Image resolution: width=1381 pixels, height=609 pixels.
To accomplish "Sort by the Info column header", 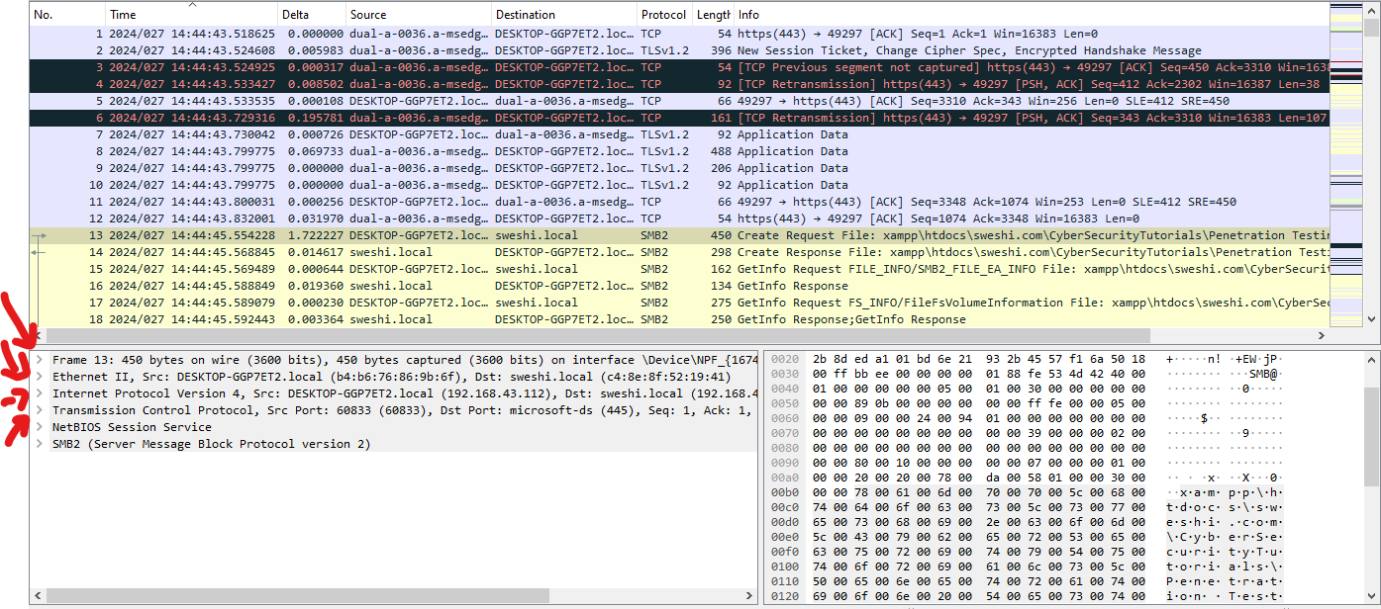I will 1032,15.
